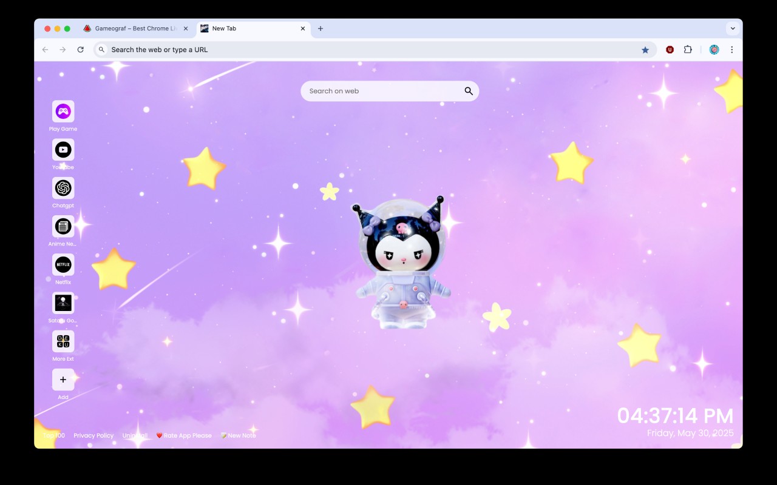This screenshot has height=485, width=777.
Task: Open the Privacy Policy link
Action: pyautogui.click(x=93, y=435)
